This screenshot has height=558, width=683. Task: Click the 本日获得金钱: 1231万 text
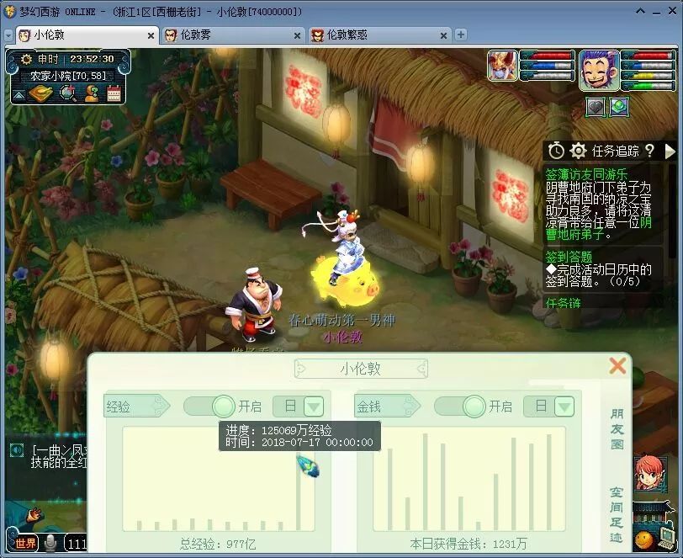469,544
